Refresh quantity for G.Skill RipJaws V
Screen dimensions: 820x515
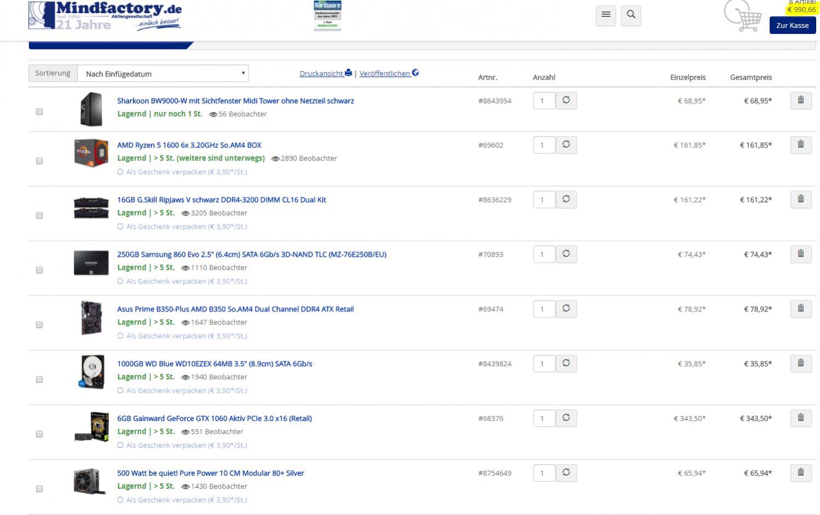566,199
